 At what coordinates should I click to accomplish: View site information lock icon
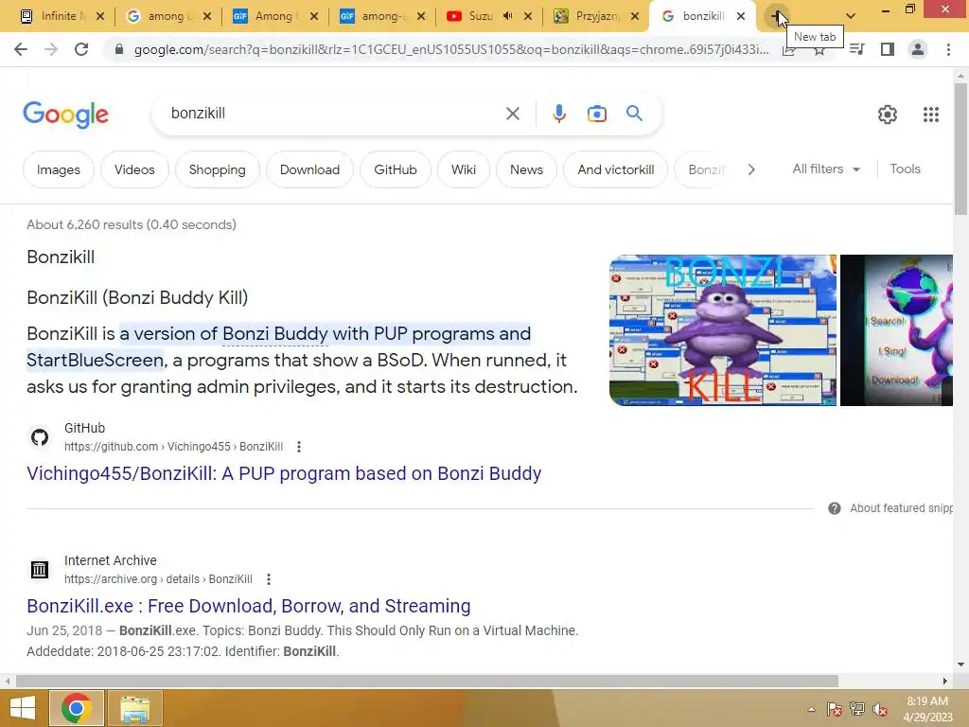(119, 49)
